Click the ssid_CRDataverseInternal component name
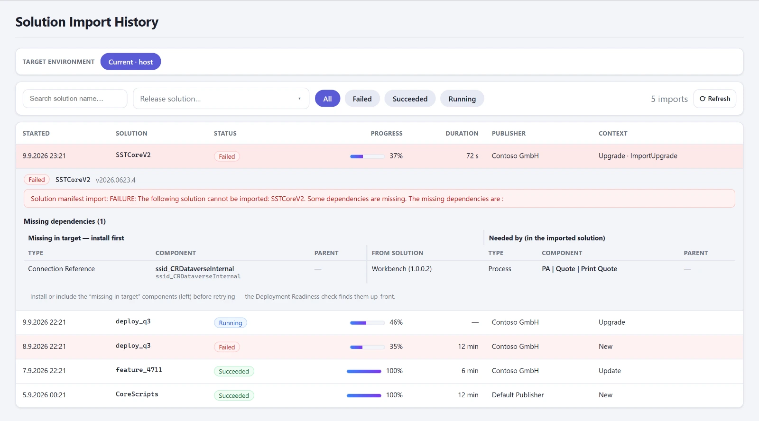759x421 pixels. click(x=194, y=269)
